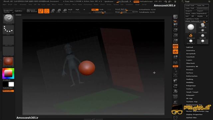Viewport: 213px width, 120px height.
Task: Select the PolyMesh3D star tool
Action: click(x=203, y=31)
